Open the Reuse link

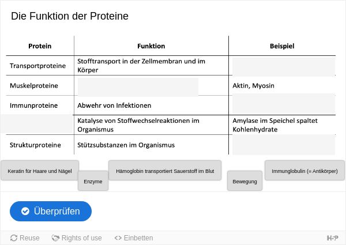(25, 238)
